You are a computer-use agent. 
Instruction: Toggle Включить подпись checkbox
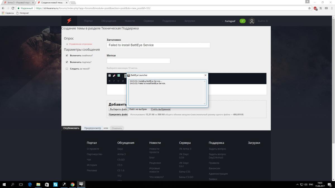point(67,62)
